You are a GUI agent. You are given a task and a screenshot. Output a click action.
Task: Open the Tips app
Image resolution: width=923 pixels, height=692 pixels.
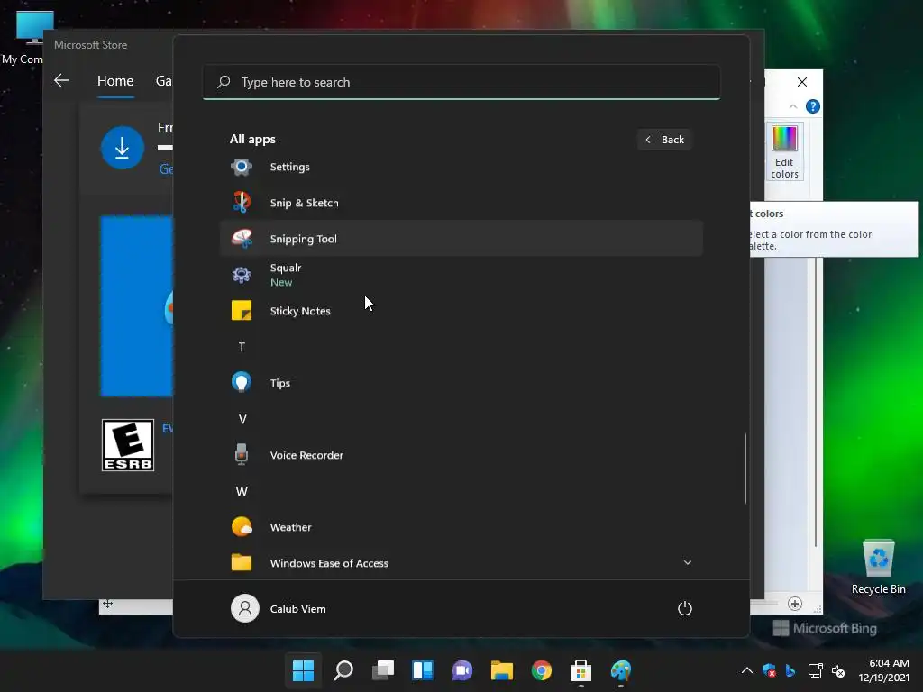461,383
